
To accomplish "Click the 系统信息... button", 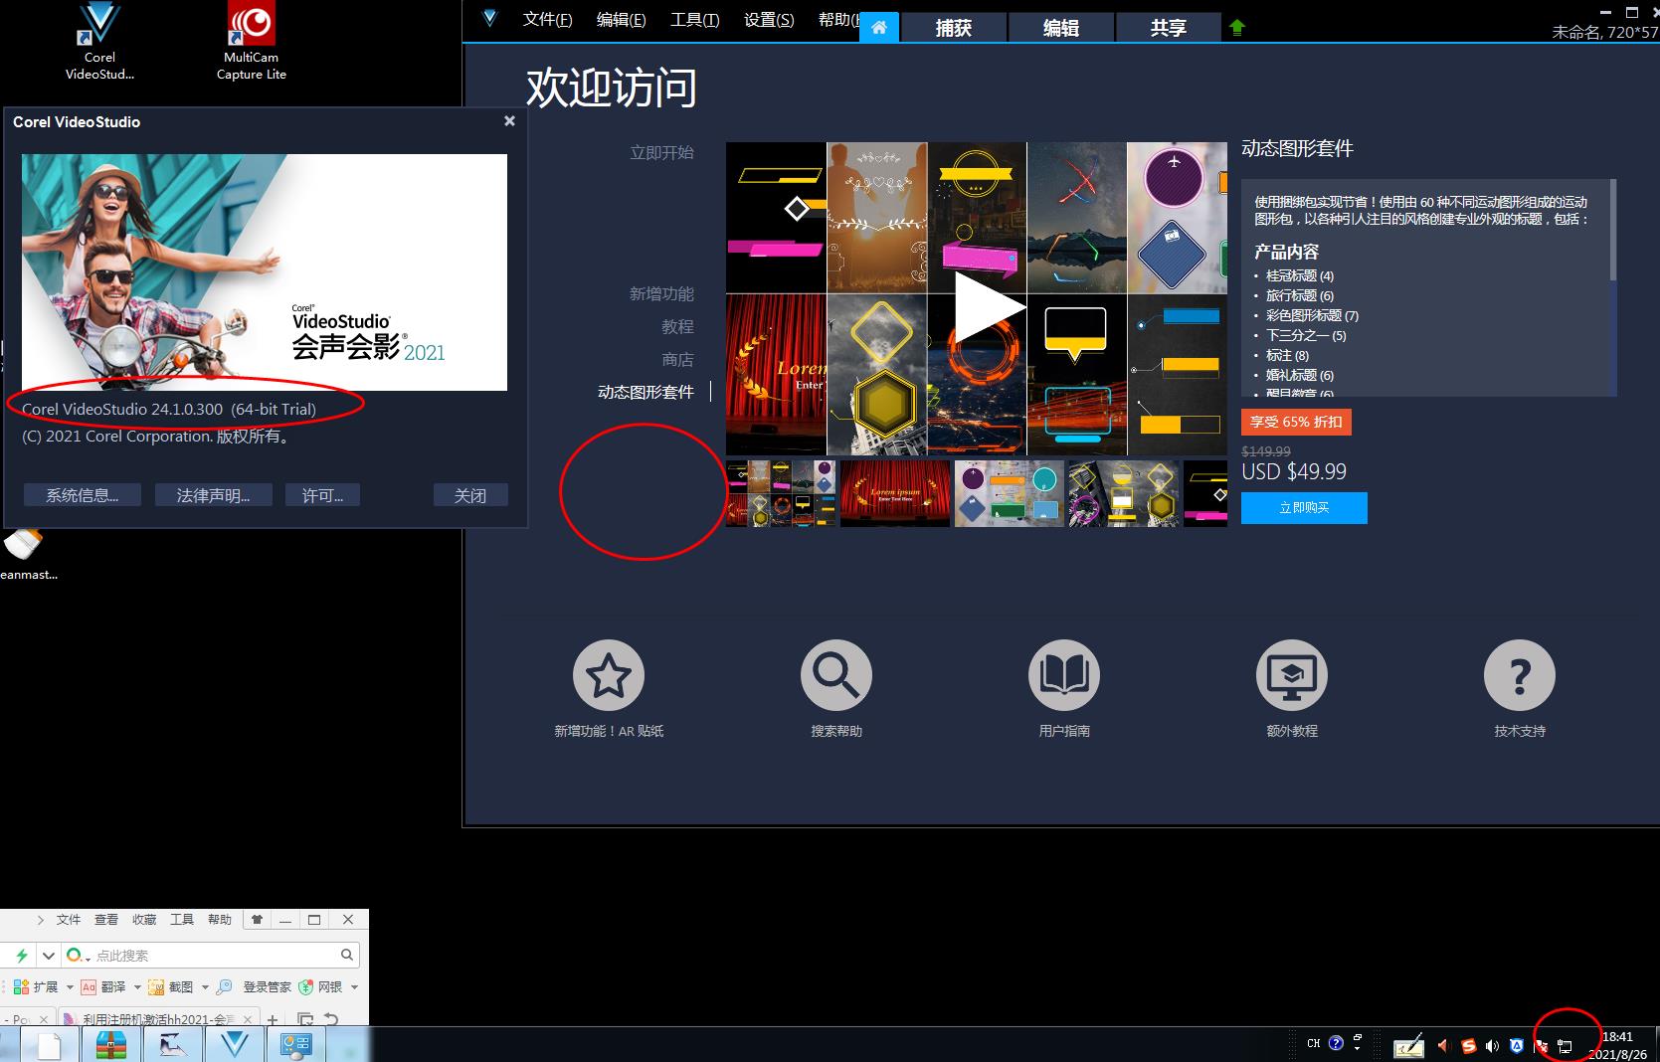I will tap(83, 495).
